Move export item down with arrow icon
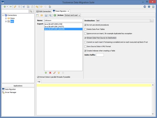This screenshot has height=118, width=157. tap(63, 73)
